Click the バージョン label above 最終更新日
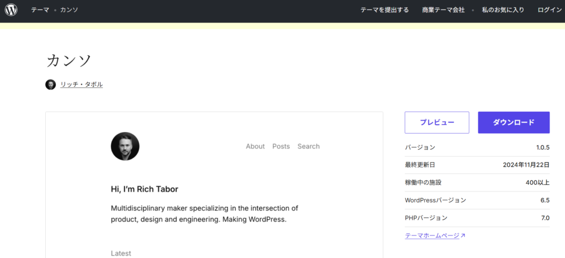This screenshot has height=258, width=565. [420, 147]
